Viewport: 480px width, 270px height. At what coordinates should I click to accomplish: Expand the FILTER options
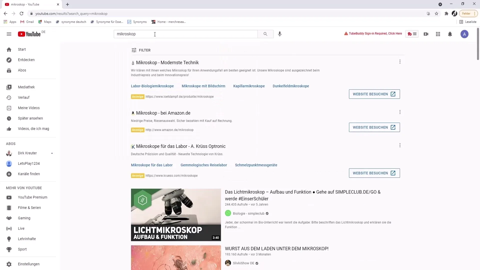[141, 50]
